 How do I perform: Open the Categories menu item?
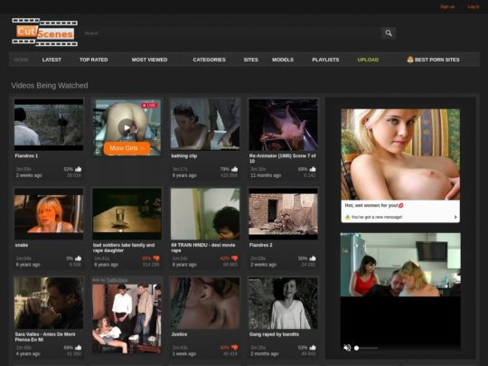[x=209, y=60]
